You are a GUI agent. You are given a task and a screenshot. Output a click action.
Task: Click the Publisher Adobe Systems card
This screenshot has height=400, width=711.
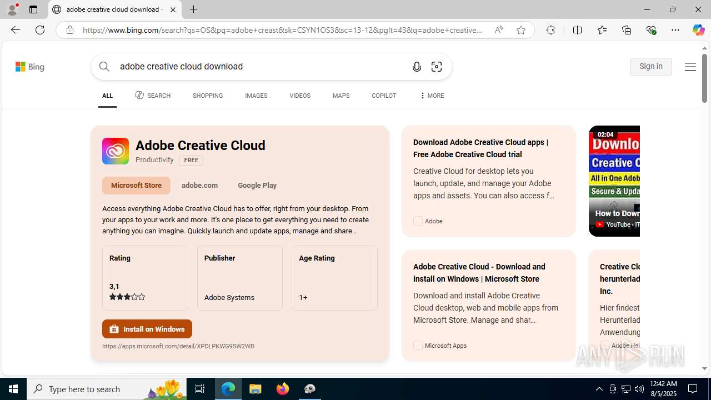pos(240,278)
